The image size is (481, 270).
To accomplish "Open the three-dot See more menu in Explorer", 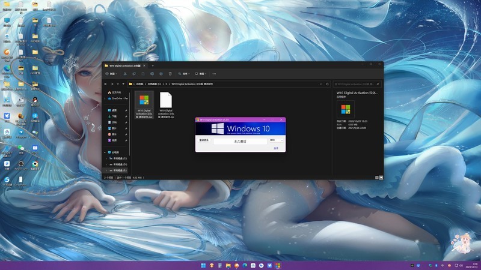I will [214, 74].
